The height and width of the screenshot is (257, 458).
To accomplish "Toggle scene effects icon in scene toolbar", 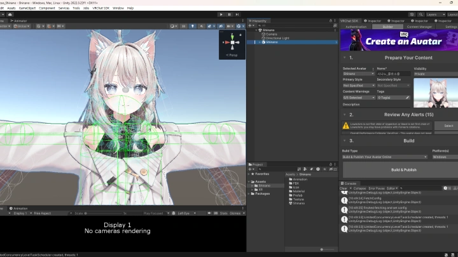I will point(211,26).
